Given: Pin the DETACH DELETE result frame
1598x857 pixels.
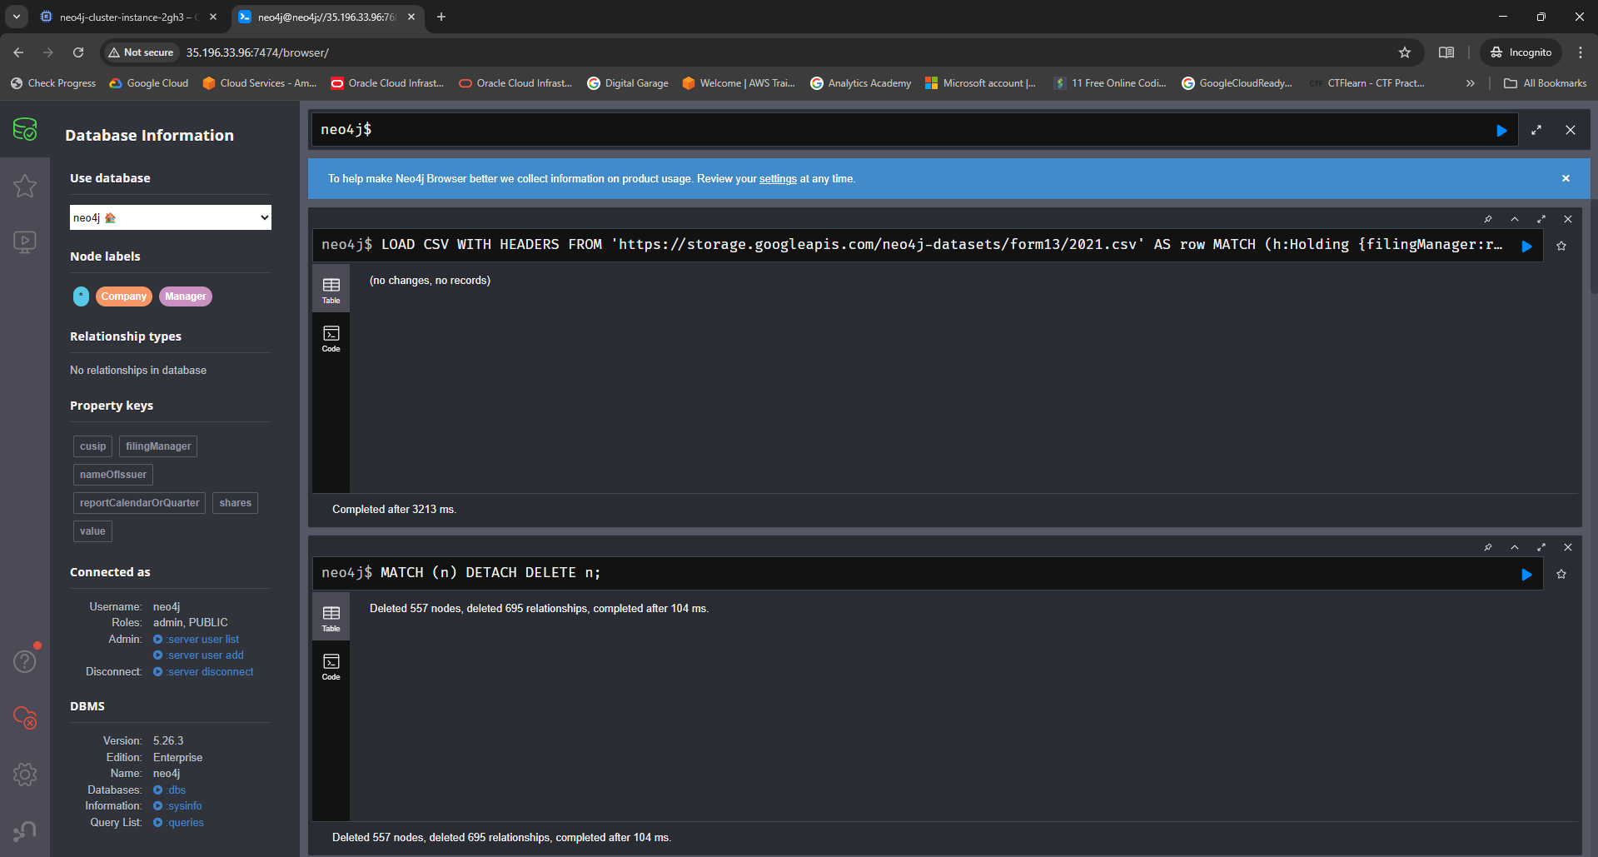Looking at the screenshot, I should [1488, 547].
